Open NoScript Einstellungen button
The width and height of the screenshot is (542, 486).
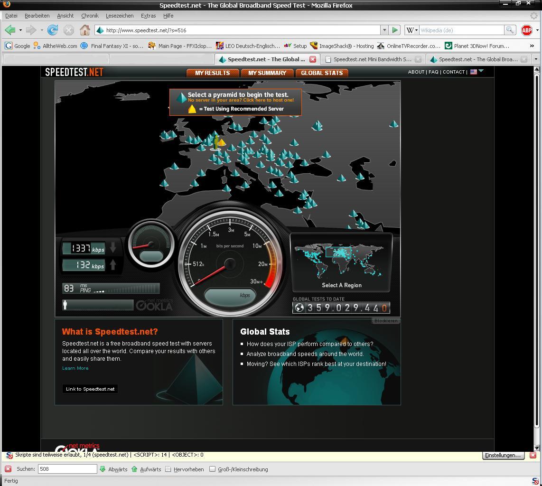(x=503, y=455)
